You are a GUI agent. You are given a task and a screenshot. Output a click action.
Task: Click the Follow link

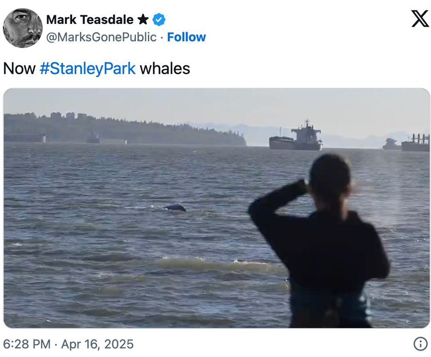click(x=186, y=37)
